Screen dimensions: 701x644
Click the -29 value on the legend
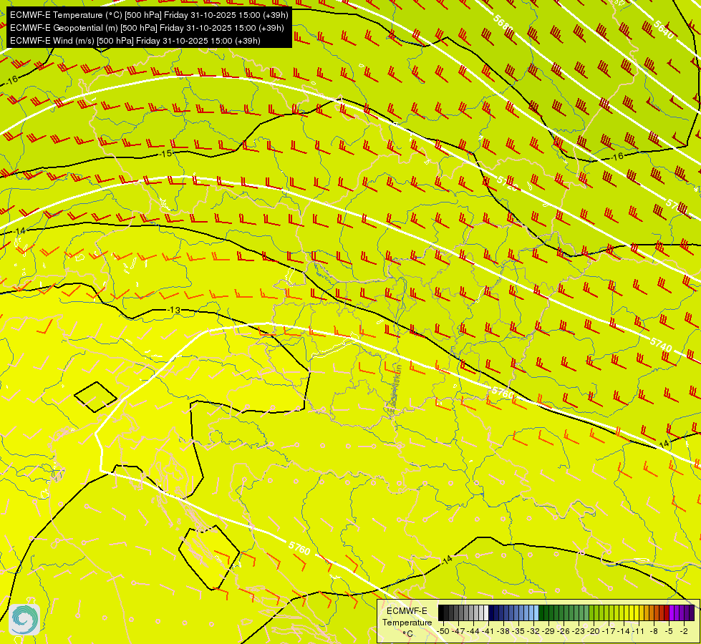548,631
